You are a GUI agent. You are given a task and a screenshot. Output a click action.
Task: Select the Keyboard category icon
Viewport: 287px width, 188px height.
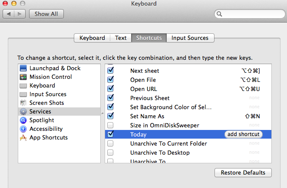[23, 86]
